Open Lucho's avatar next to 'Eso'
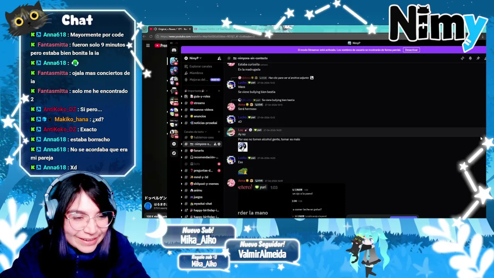This screenshot has width=494, height=278. [231, 160]
